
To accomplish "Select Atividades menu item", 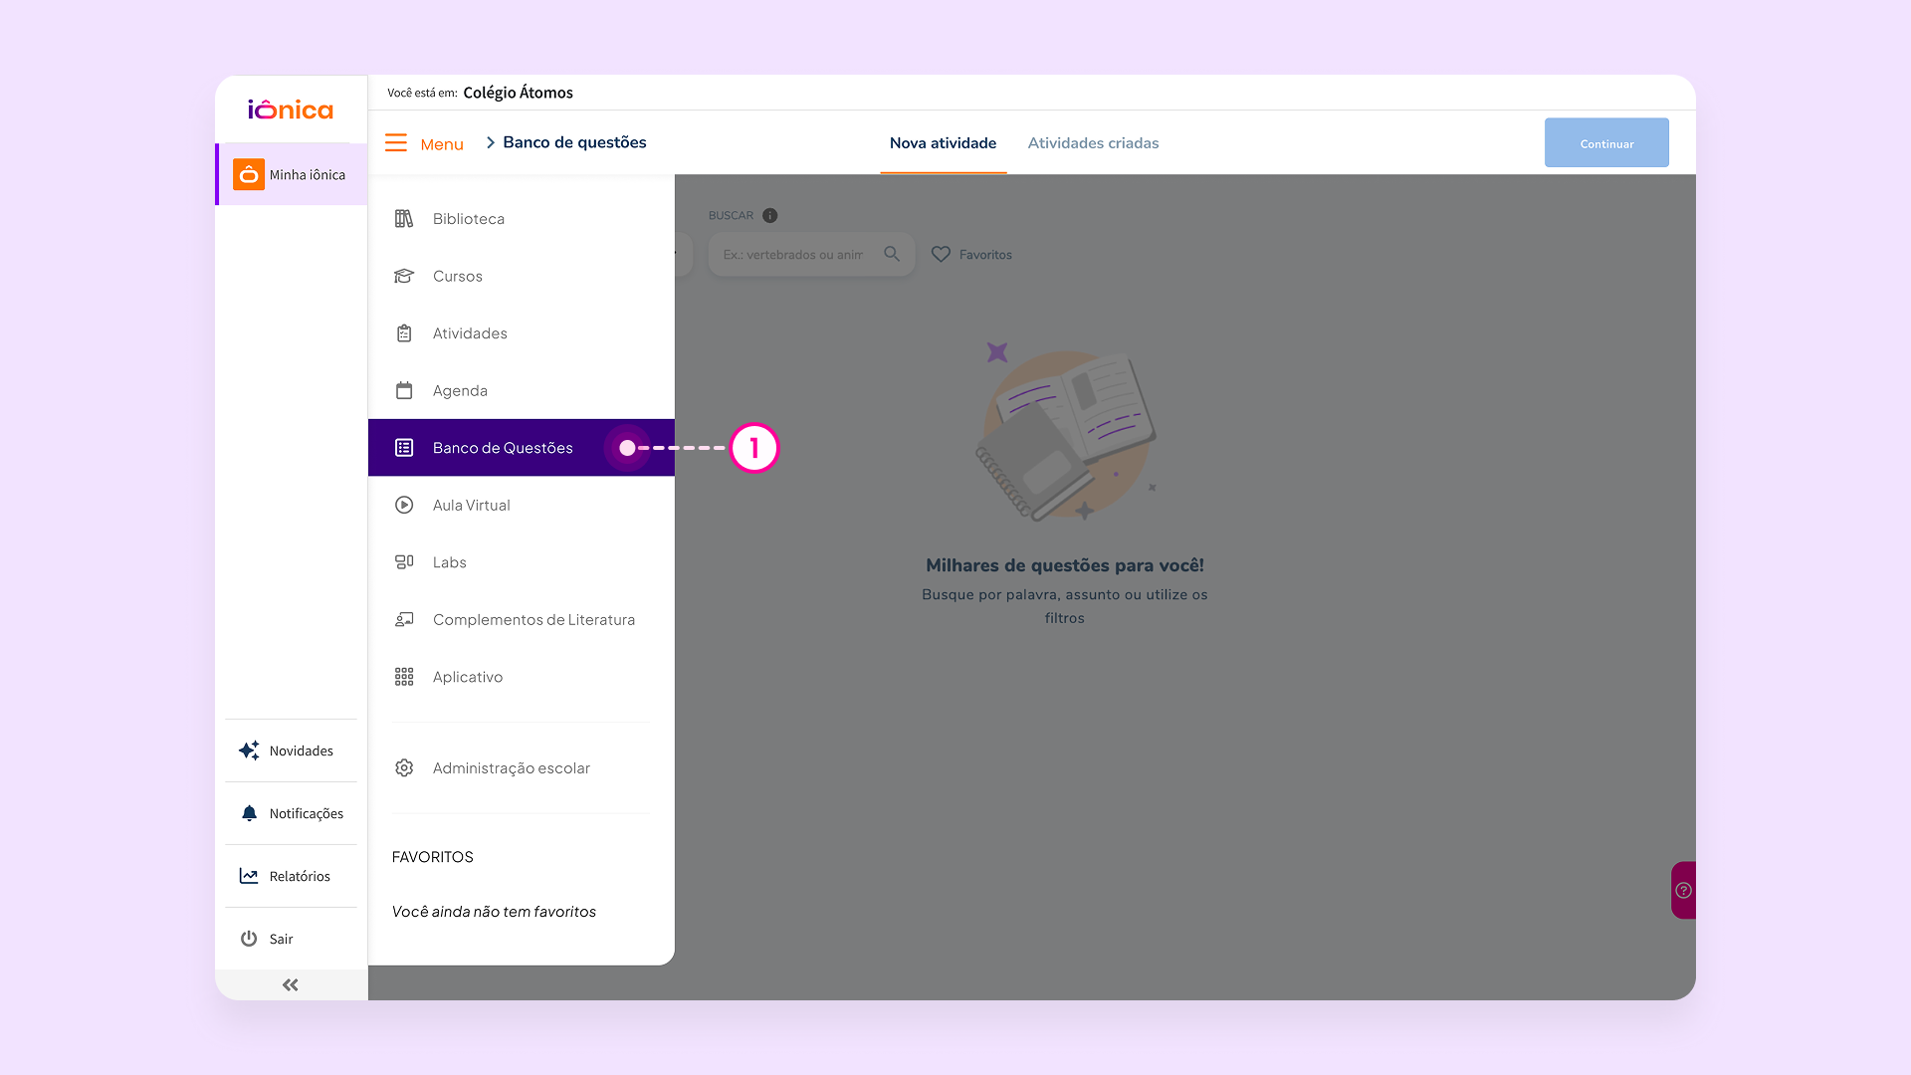I will 522,333.
